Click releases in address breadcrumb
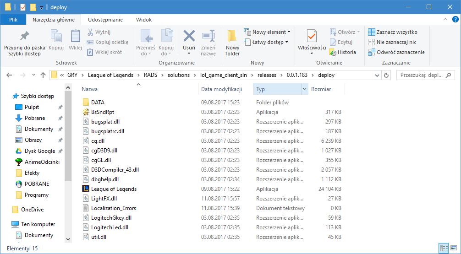Screen dimensions: 461x254 (267, 75)
